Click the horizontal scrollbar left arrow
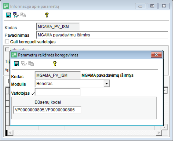Viewport: 173px width, 141px height. click(9, 133)
